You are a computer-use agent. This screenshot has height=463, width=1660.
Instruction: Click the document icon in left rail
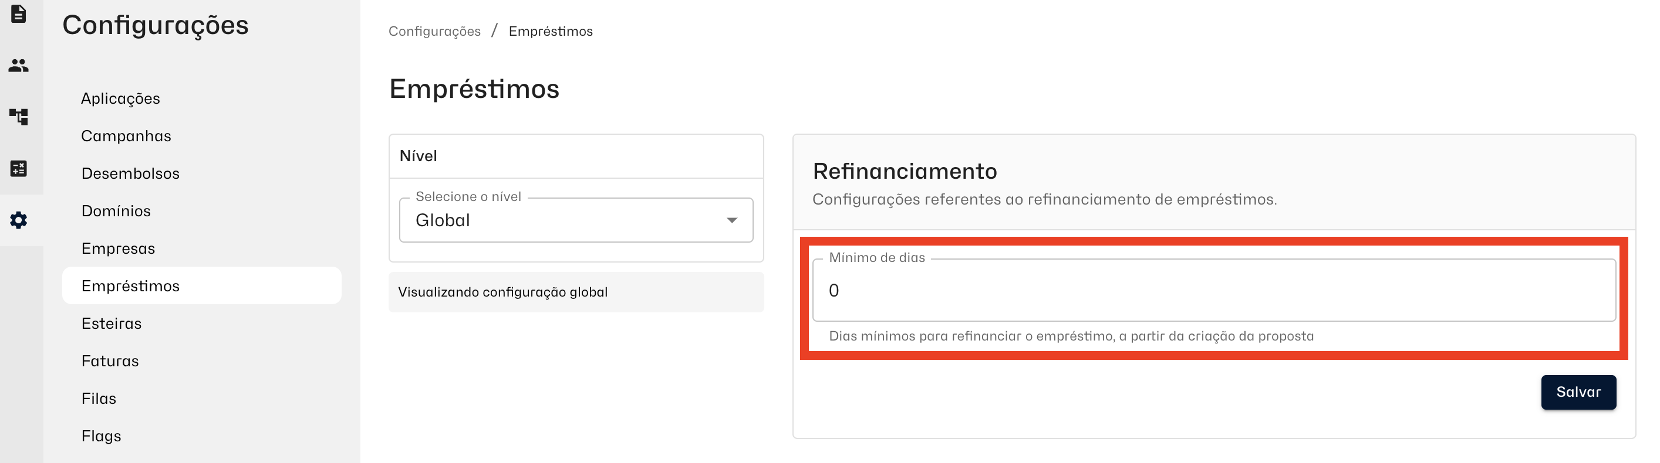[x=19, y=13]
